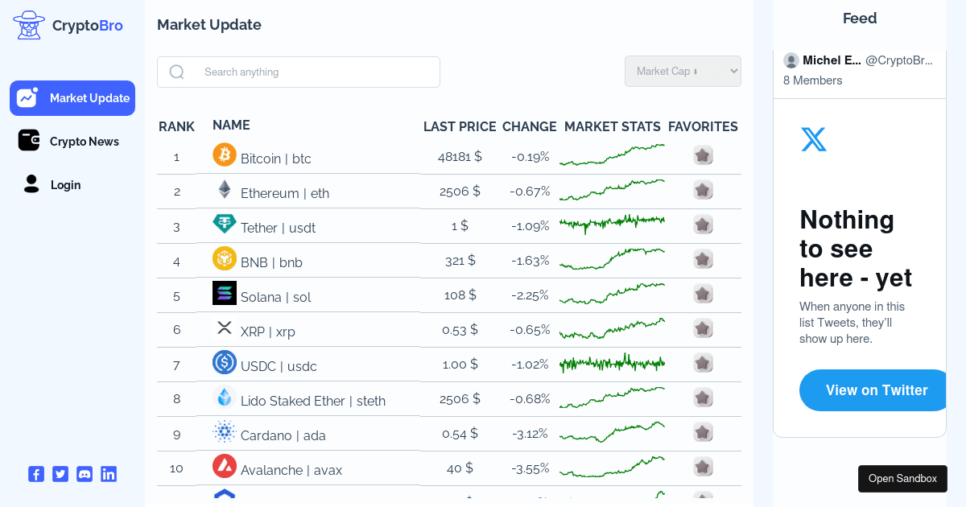966x507 pixels.
Task: Click the Open Sandbox button
Action: 902,479
